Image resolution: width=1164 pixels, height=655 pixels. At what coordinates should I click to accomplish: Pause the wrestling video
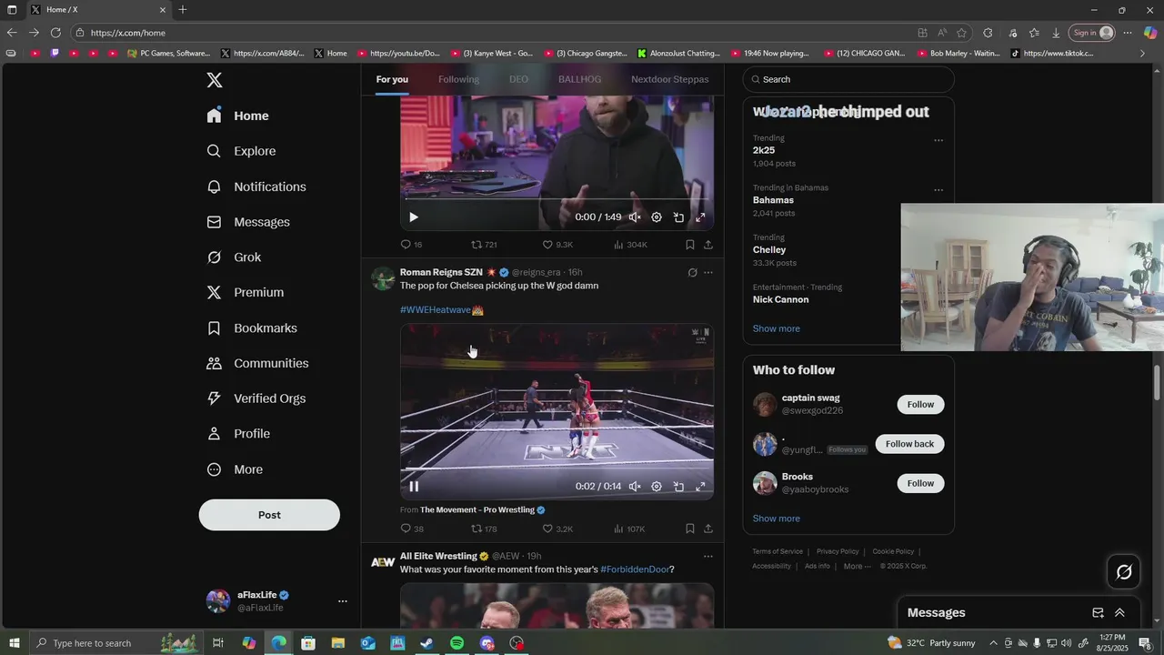[x=414, y=487]
